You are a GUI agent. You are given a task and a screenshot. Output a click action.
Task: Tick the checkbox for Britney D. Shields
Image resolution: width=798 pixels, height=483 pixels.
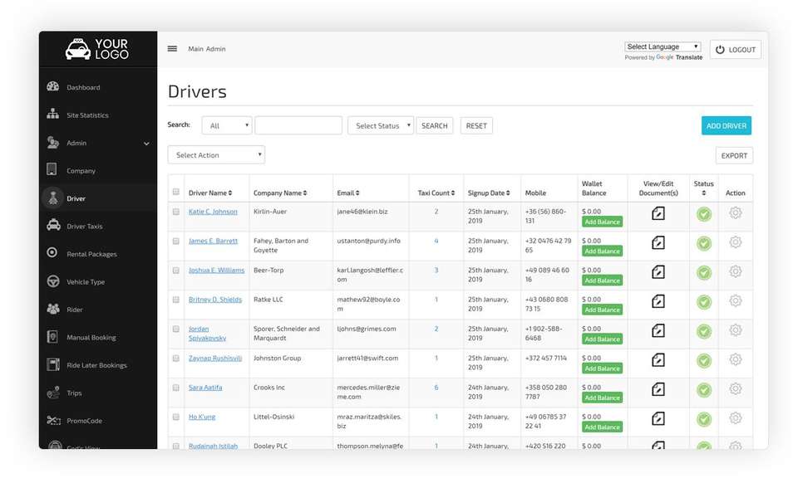[175, 300]
